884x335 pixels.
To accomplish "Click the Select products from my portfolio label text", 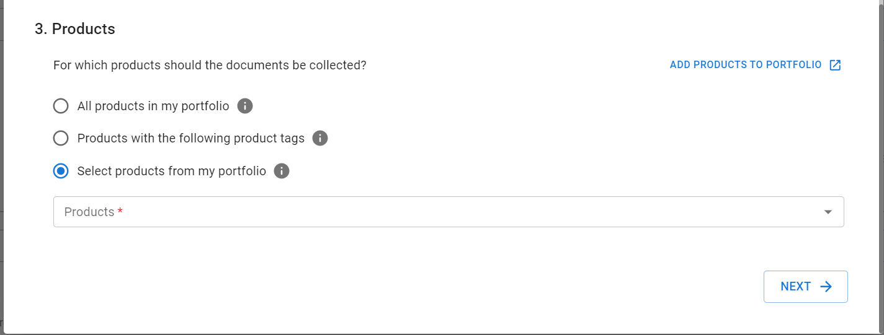I will click(x=172, y=171).
